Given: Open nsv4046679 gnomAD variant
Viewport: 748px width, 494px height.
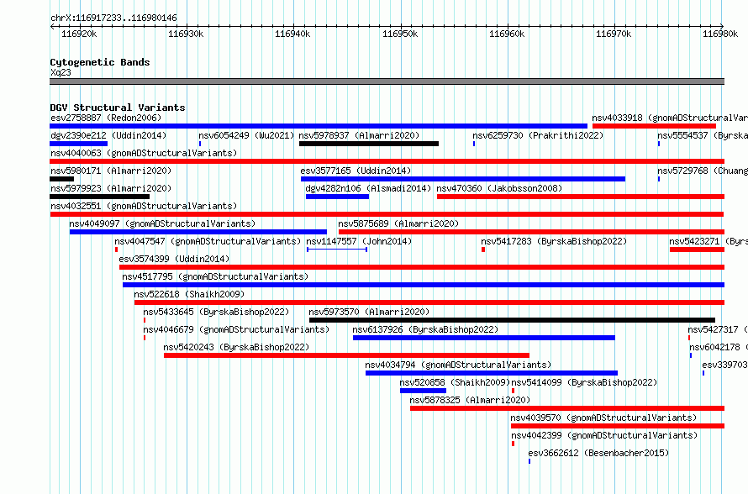Looking at the screenshot, I should click(x=237, y=329).
